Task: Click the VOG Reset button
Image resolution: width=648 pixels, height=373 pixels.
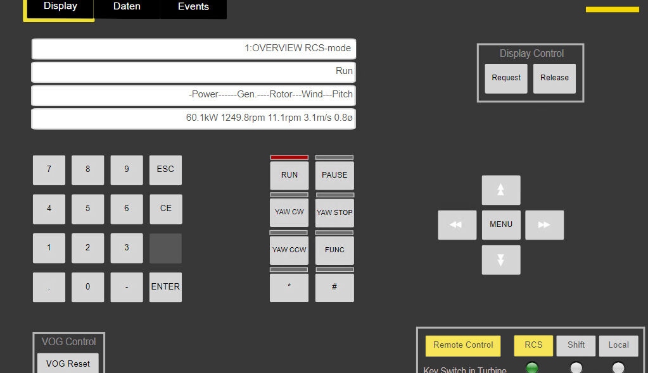Action: pyautogui.click(x=68, y=364)
